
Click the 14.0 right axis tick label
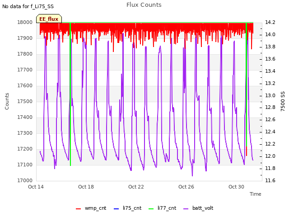click(x=270, y=34)
